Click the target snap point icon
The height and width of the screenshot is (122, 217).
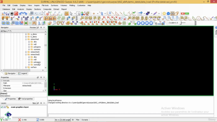point(48,14)
